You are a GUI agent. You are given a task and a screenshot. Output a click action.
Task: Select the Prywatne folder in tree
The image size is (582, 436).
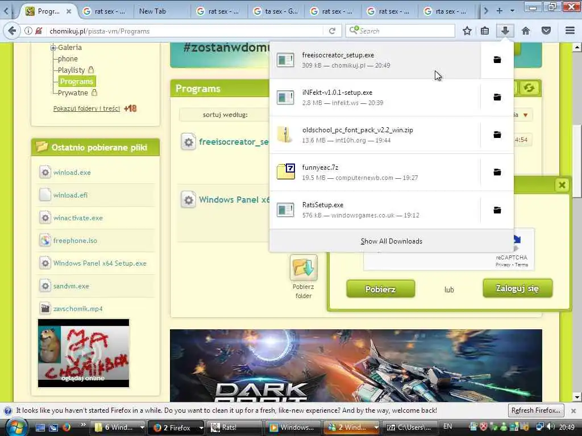[x=73, y=93]
